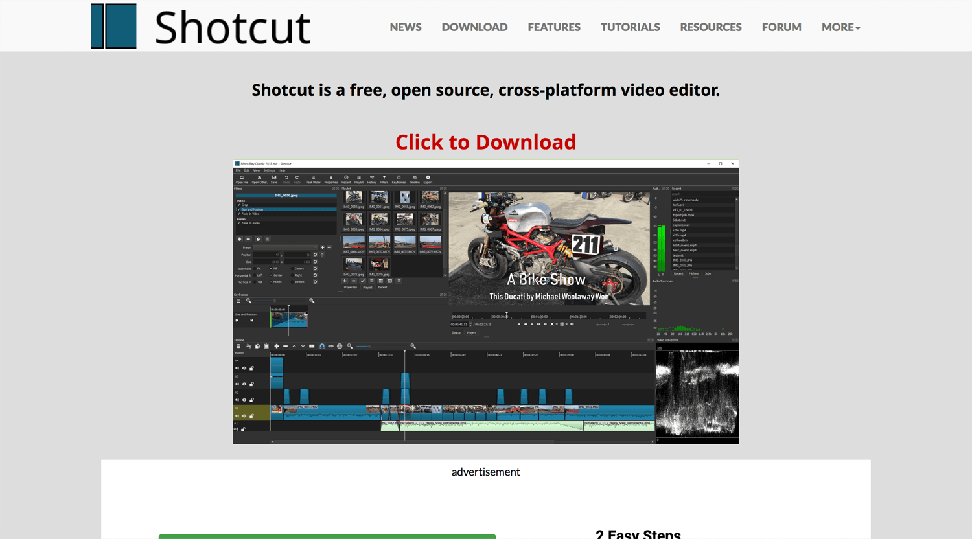Open the Keyframes panel hamburger menu
Viewport: 972px width, 539px height.
click(x=238, y=301)
